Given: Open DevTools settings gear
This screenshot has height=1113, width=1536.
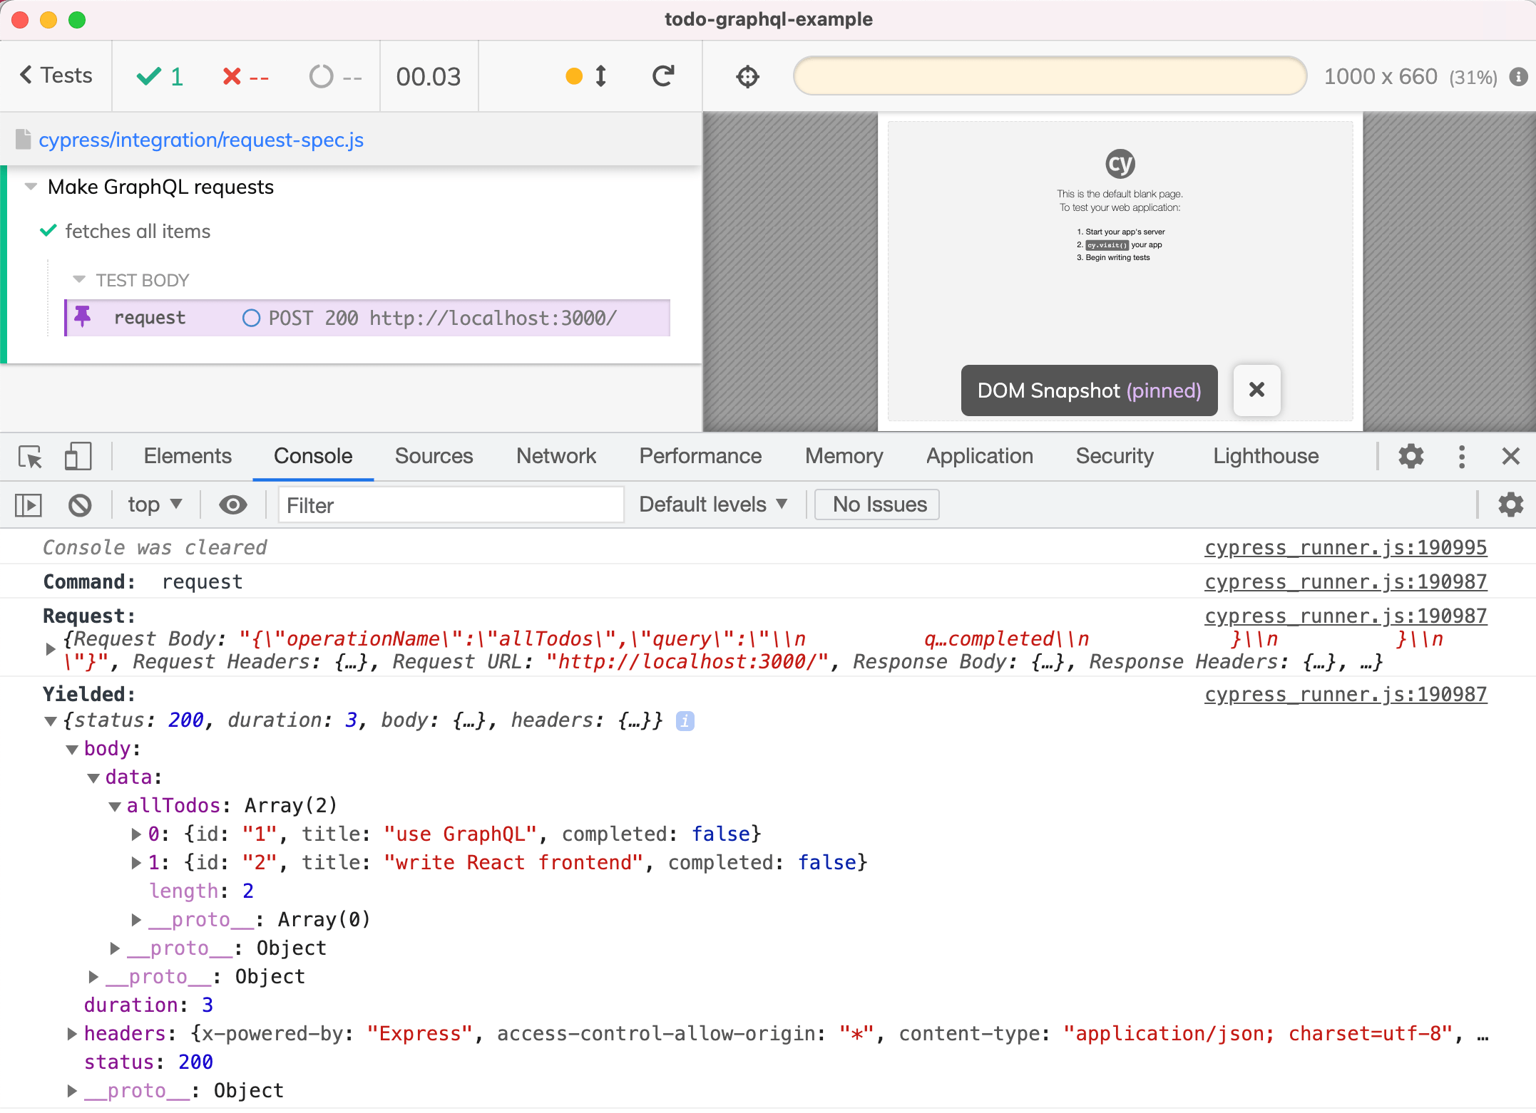Looking at the screenshot, I should [1410, 456].
